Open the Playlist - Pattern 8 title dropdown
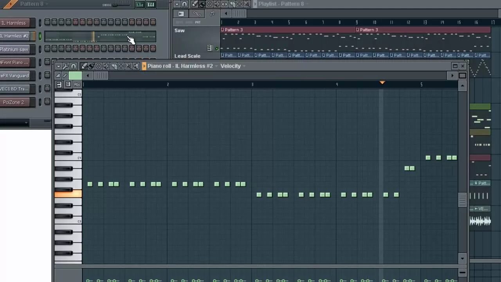Image resolution: width=501 pixels, height=282 pixels. click(307, 4)
